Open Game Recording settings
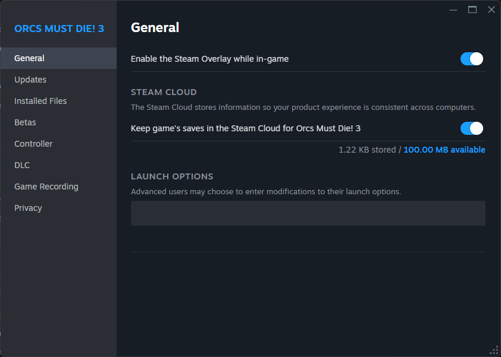This screenshot has height=357, width=501. (58, 187)
